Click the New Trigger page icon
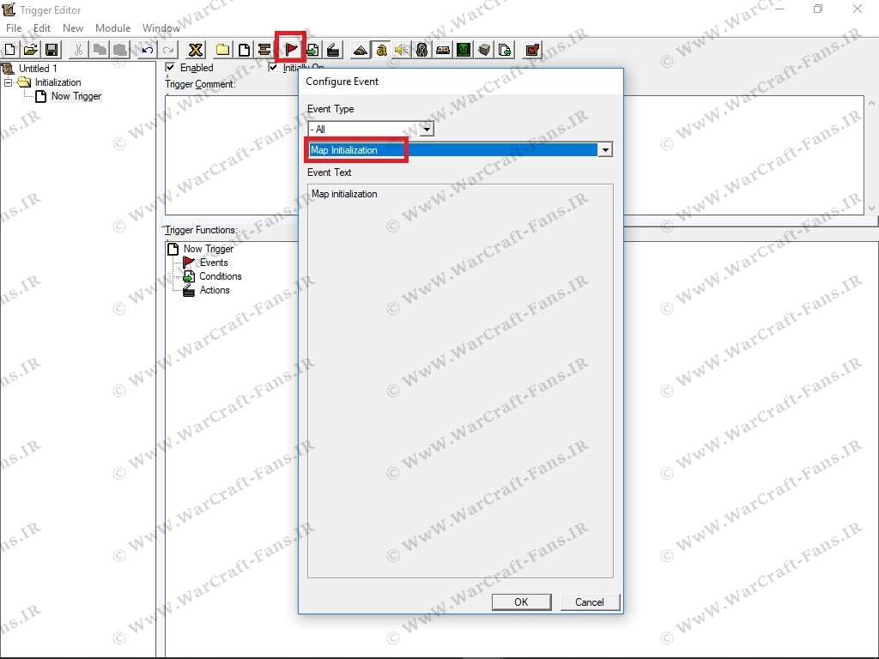This screenshot has height=659, width=879. pyautogui.click(x=244, y=50)
